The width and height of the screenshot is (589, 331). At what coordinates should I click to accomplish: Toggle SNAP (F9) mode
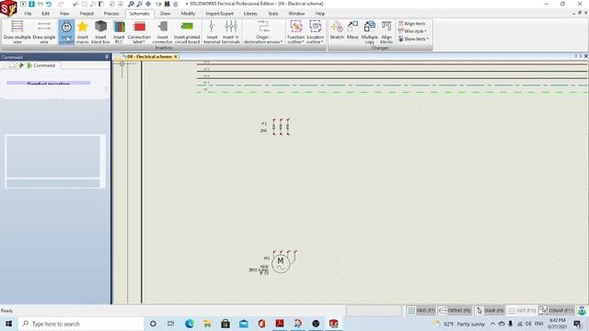(x=490, y=311)
